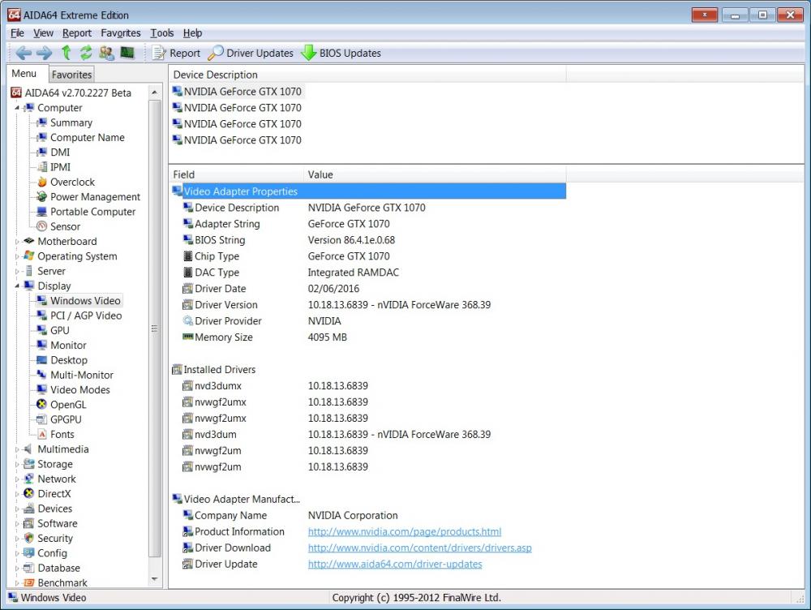The height and width of the screenshot is (610, 811).
Task: Click the tree panel scrollbar thumb
Action: (x=154, y=329)
